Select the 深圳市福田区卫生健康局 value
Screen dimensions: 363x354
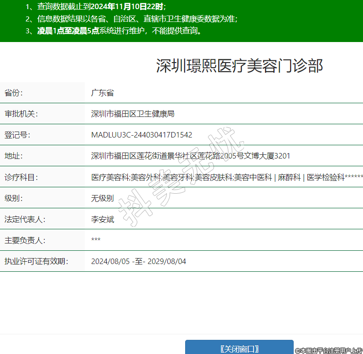pos(133,114)
